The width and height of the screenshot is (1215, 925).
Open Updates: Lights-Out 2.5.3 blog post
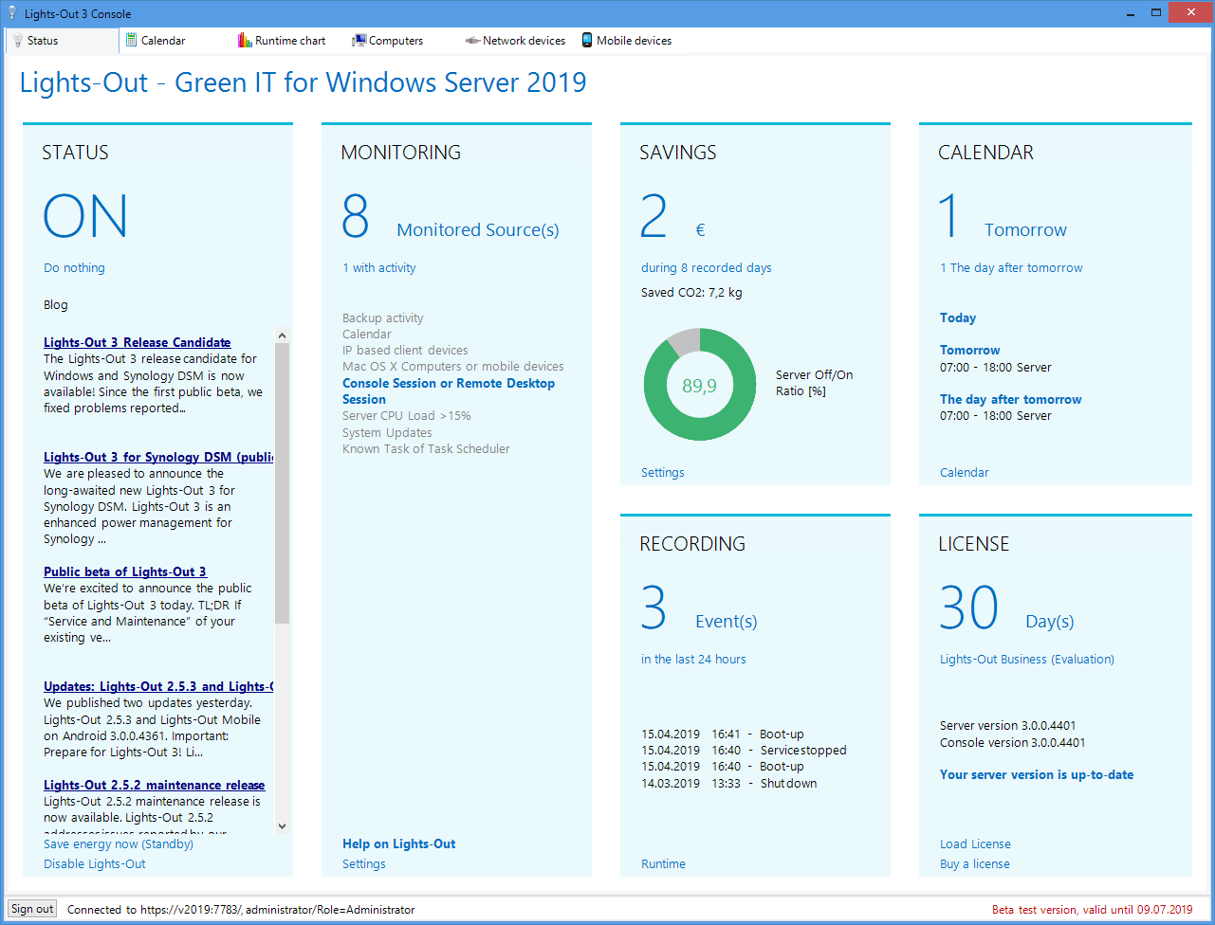coord(158,686)
